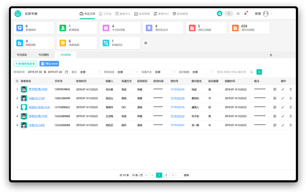Expand the 咨询项目 dropdown

(x=128, y=72)
